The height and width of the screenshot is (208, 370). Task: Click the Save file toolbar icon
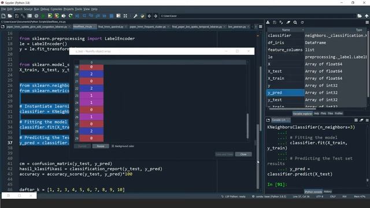pos(17,16)
